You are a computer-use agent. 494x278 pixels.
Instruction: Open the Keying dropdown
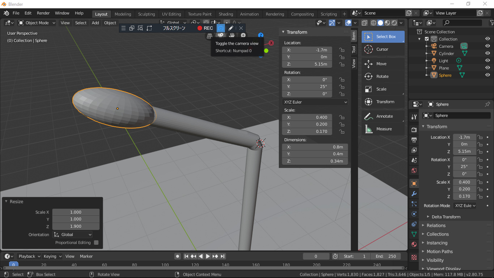tap(52, 256)
